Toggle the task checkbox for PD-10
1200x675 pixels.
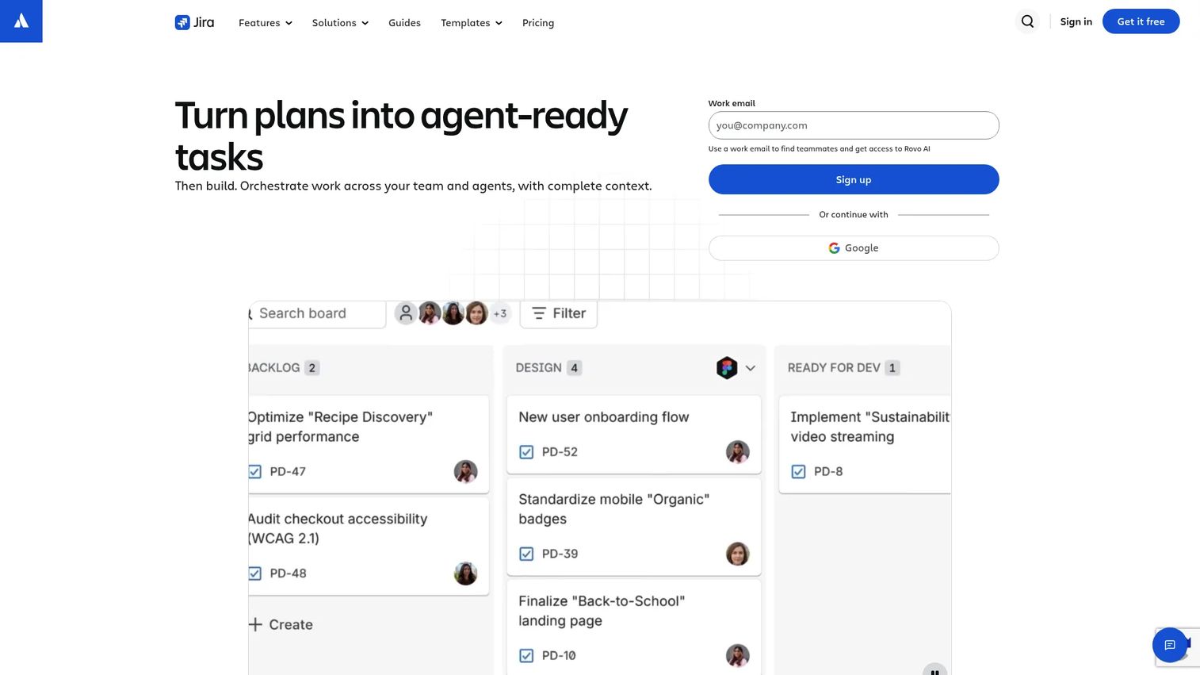(x=526, y=655)
